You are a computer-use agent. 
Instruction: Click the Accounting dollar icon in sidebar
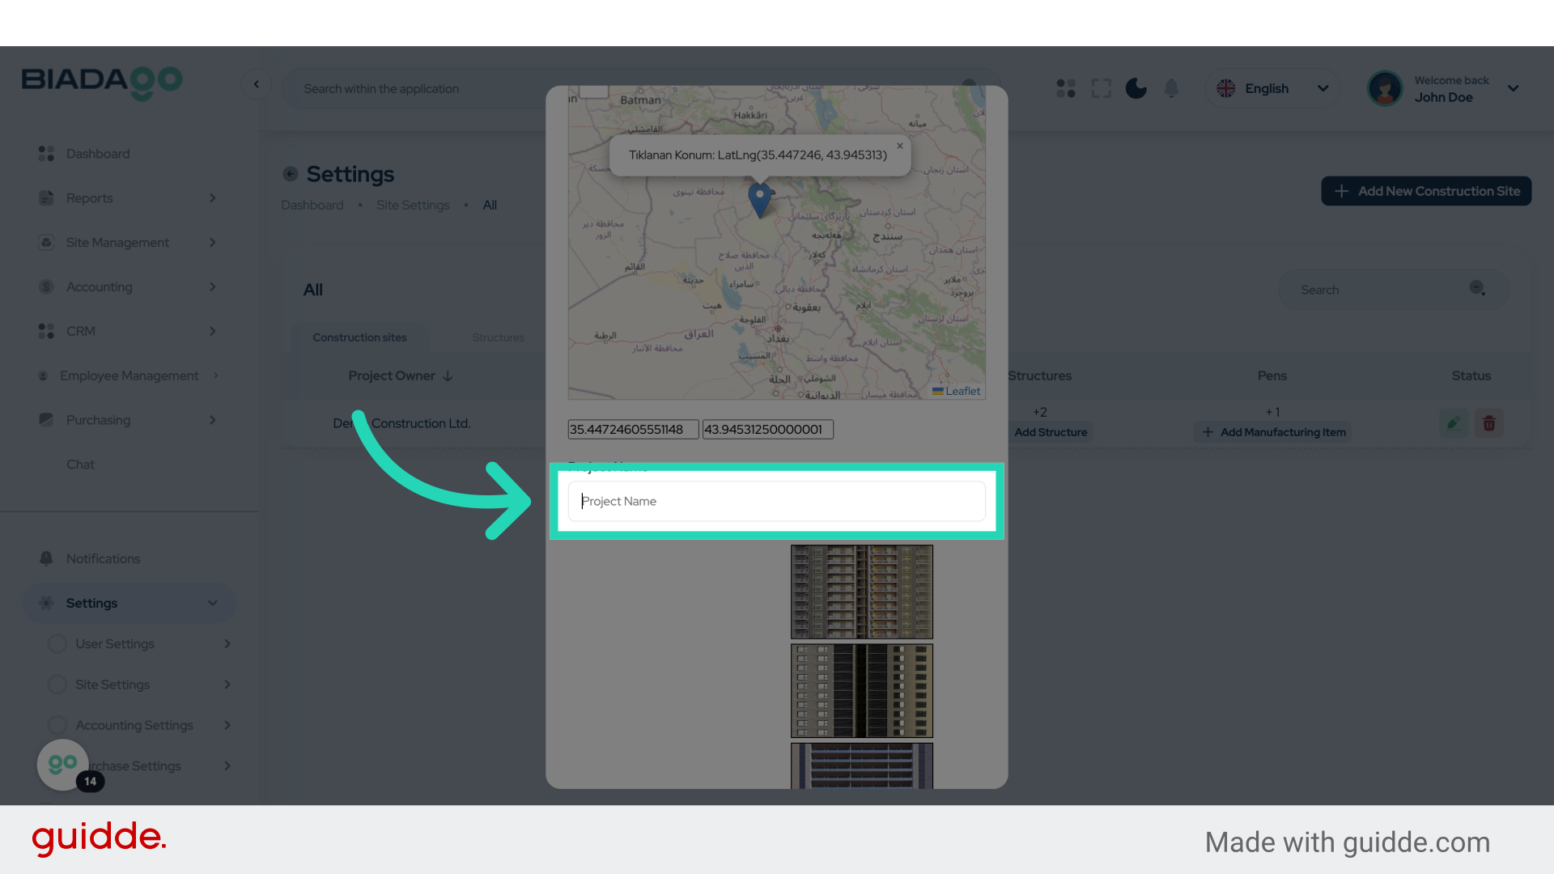[x=45, y=286]
